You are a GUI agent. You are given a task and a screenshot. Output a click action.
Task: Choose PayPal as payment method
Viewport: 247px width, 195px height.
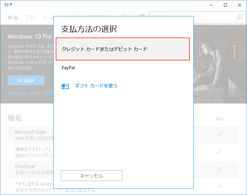[68, 68]
